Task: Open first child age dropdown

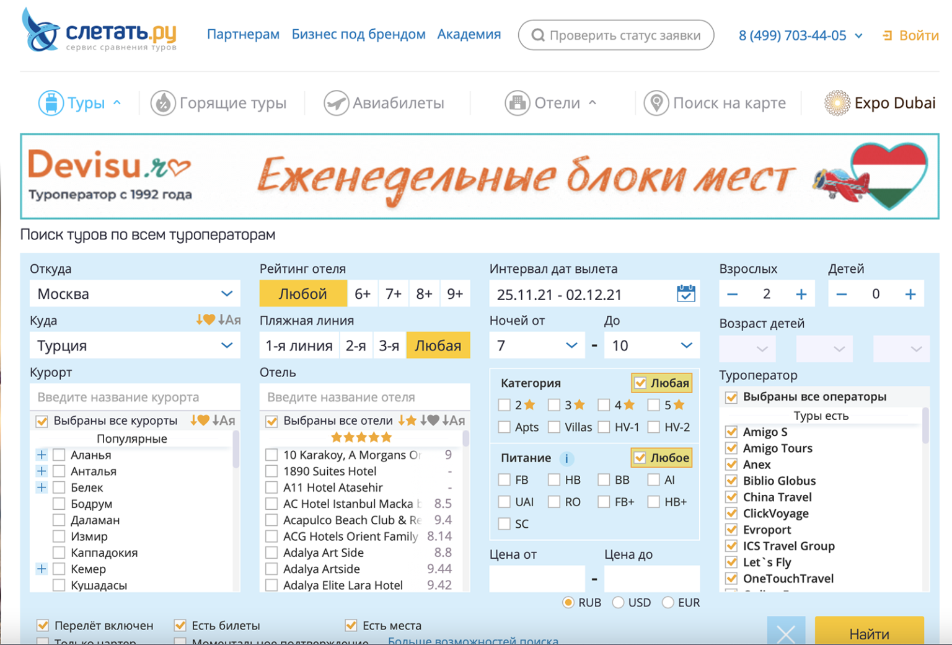Action: [747, 349]
